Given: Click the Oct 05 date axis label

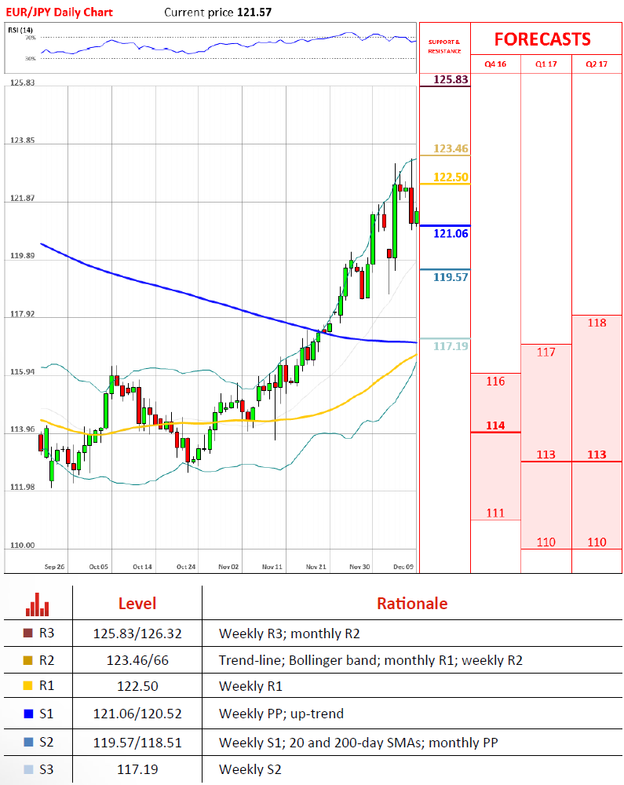Looking at the screenshot, I should (99, 567).
